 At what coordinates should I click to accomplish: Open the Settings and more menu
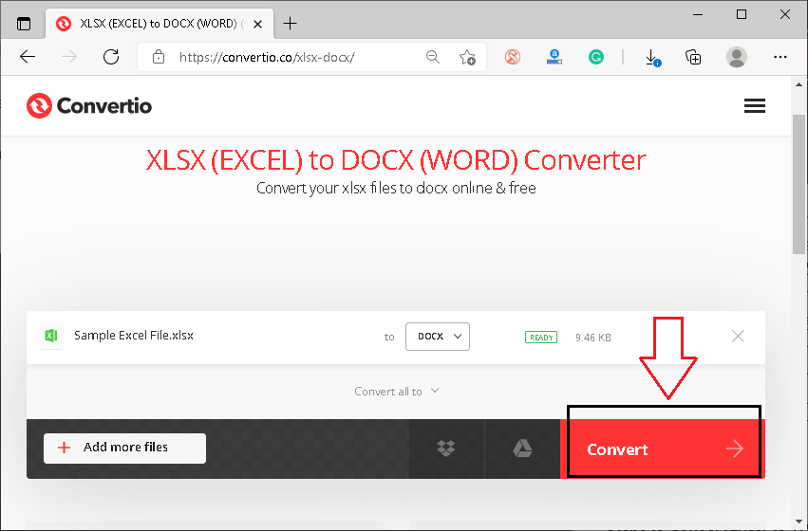(780, 57)
